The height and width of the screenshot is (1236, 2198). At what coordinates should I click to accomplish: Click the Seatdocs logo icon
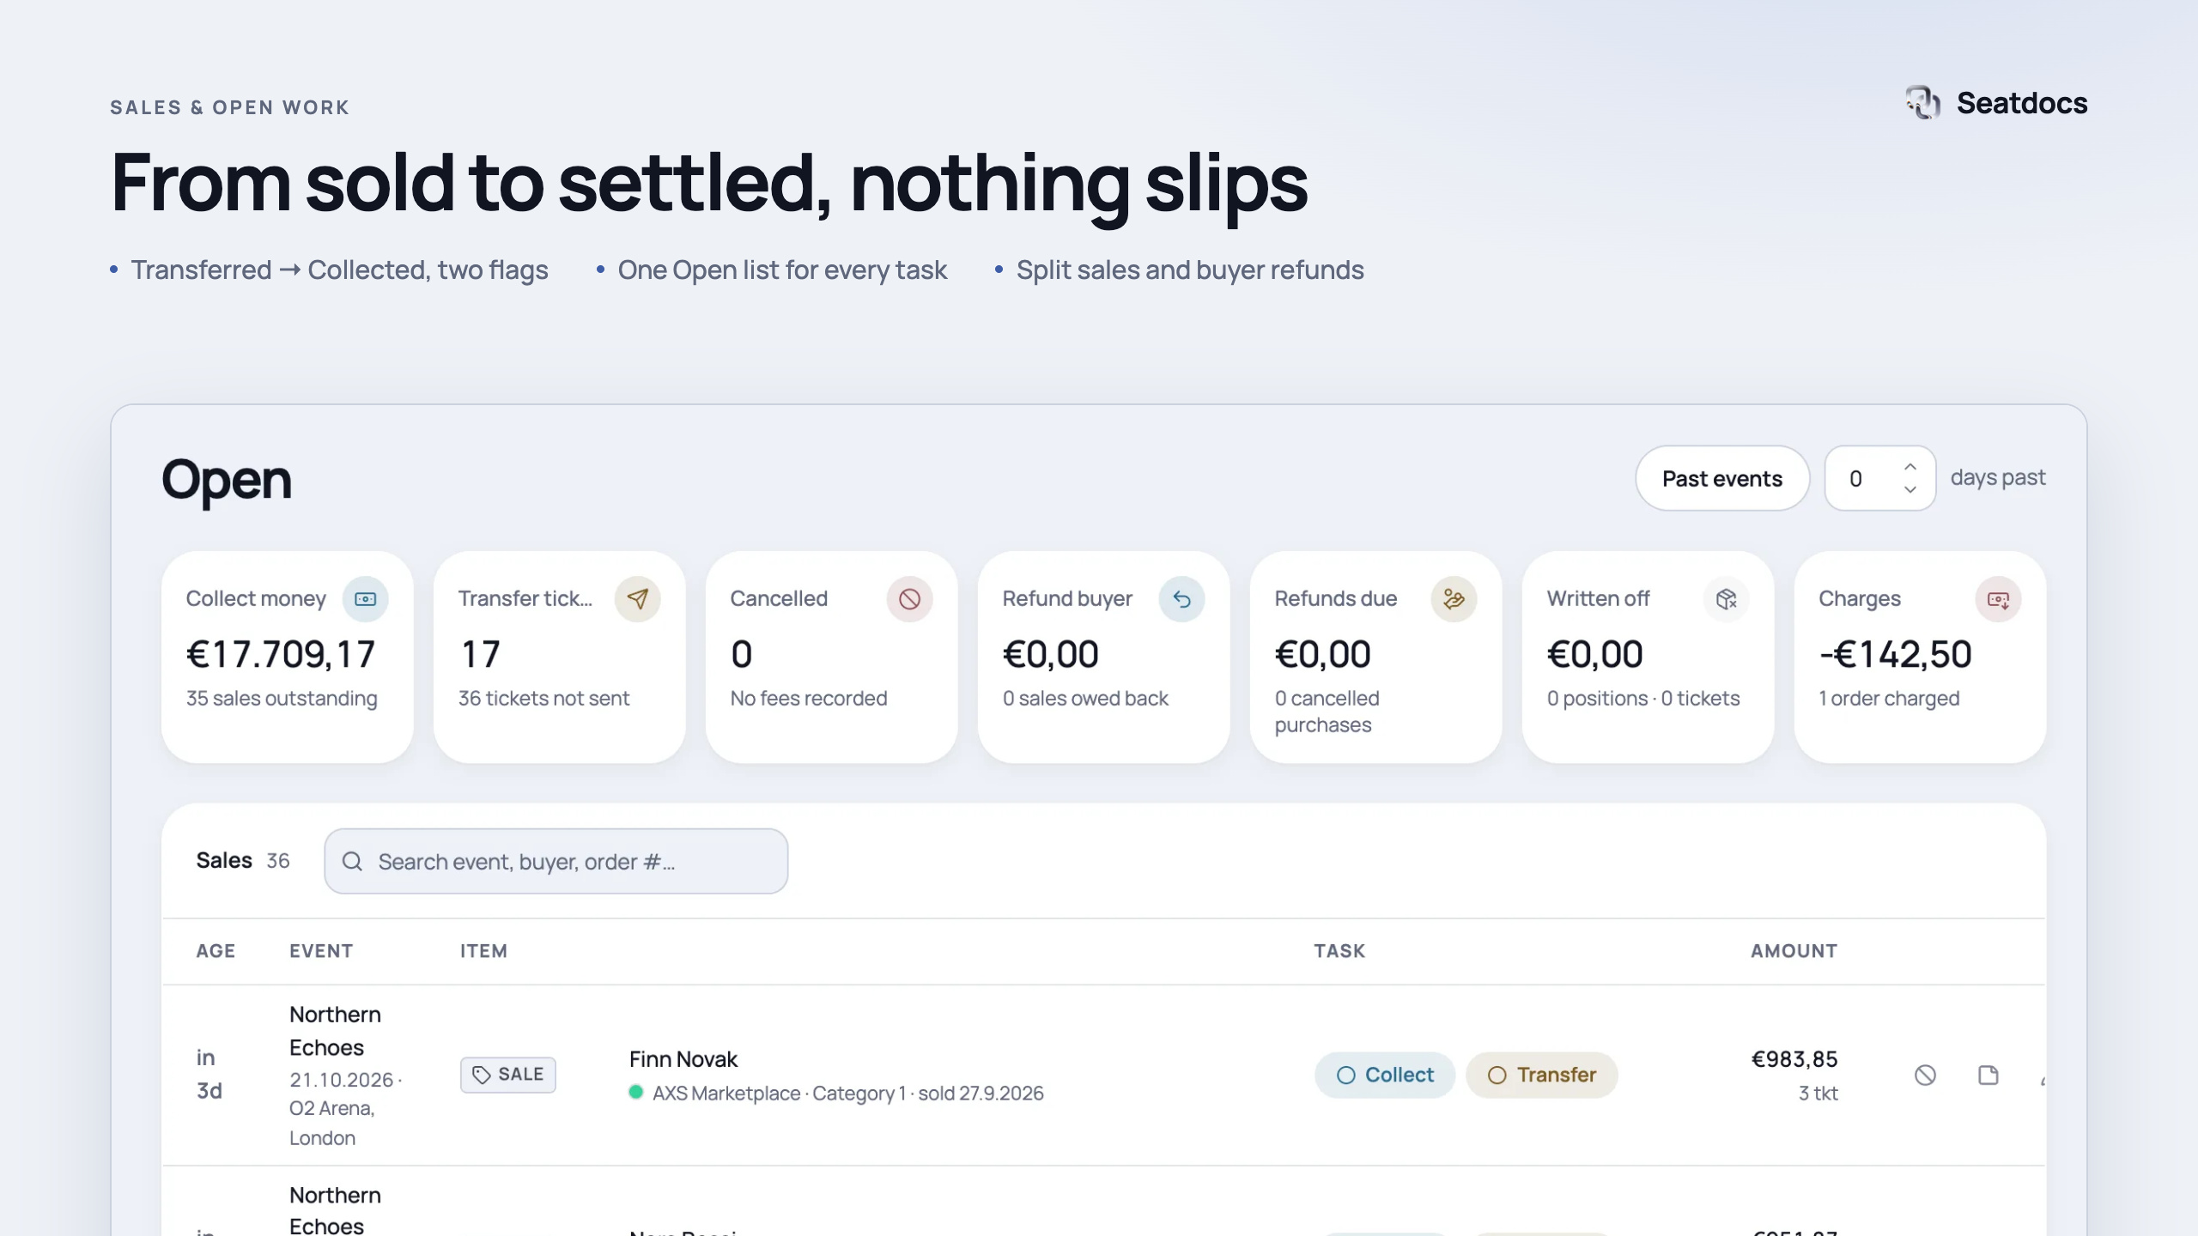[1923, 103]
